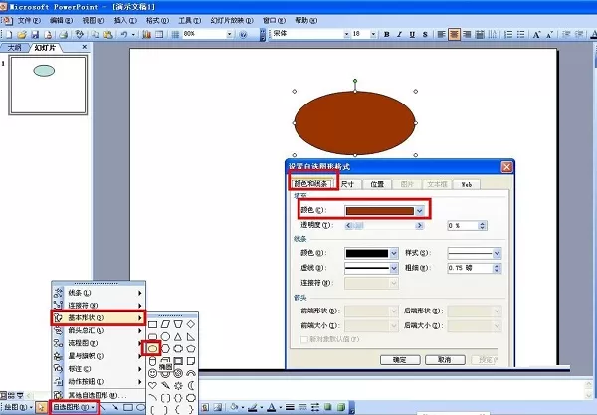The height and width of the screenshot is (415, 597).
Task: Click the New document icon
Action: coord(8,34)
